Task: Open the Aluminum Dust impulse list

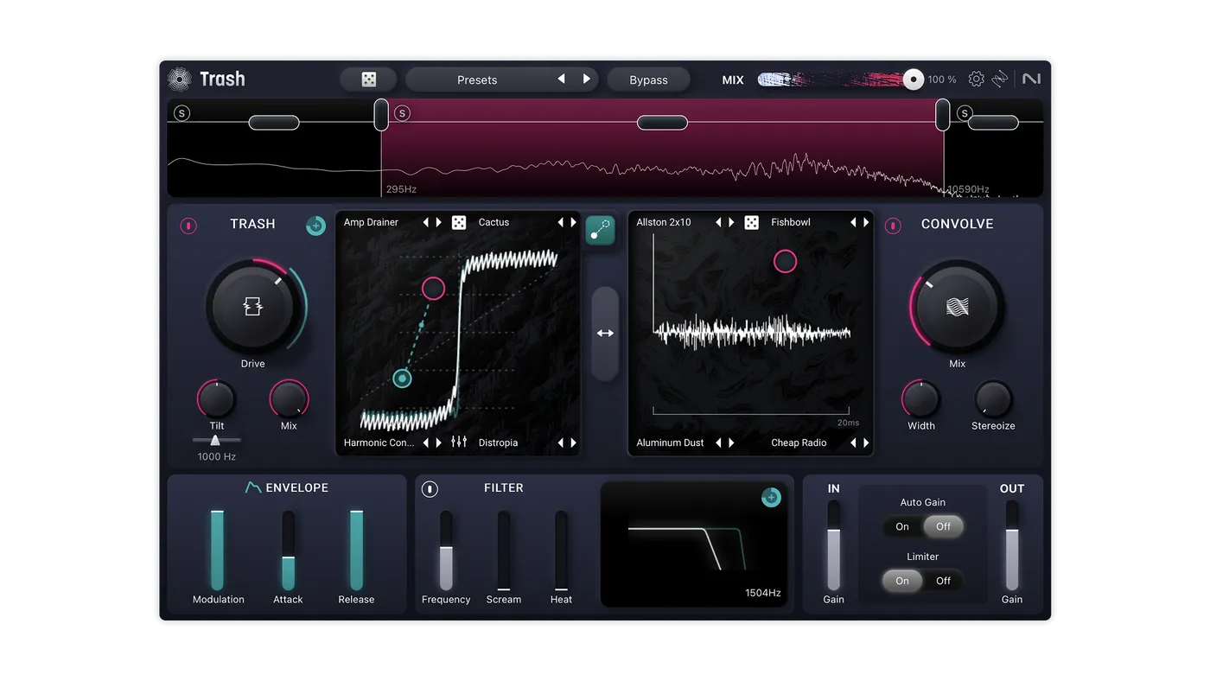Action: 670,442
